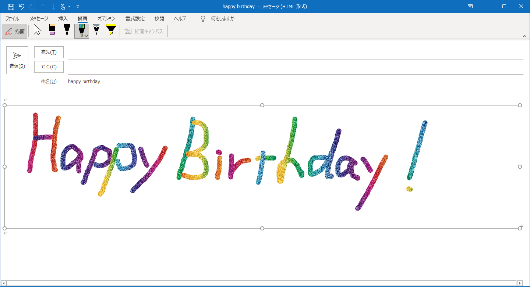Open the Tell Me lightbulb search
Screen dimensions: 530x287
tap(203, 18)
